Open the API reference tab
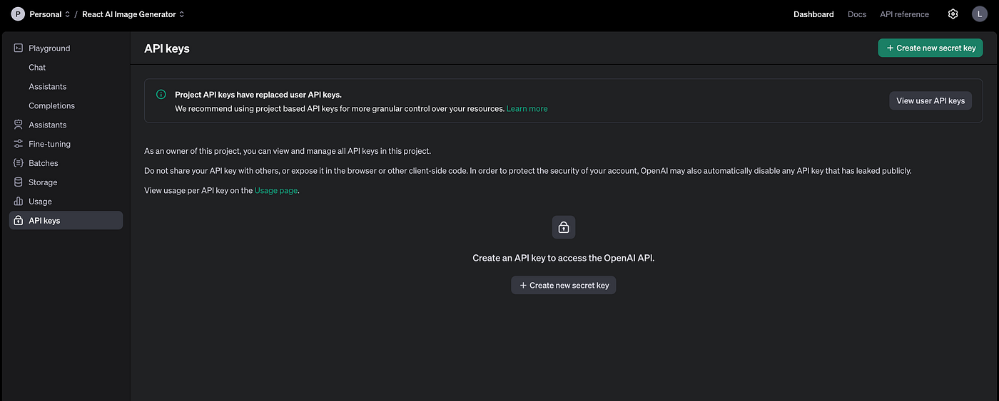The height and width of the screenshot is (401, 999). coord(905,14)
